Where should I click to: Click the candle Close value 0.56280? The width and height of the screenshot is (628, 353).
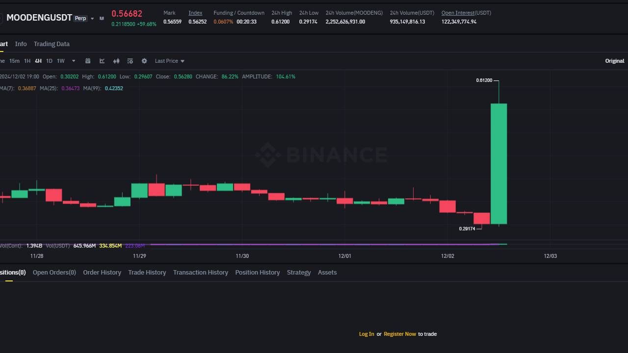(x=183, y=76)
